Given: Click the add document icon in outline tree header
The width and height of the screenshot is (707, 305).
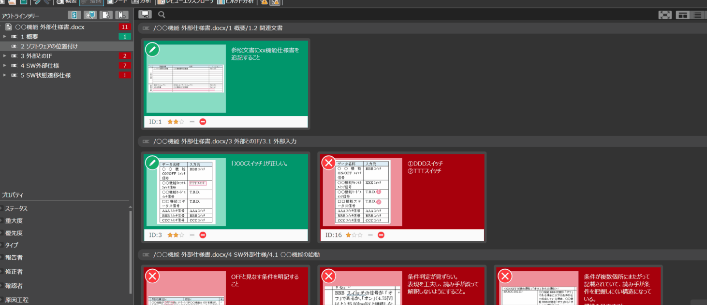Looking at the screenshot, I should tap(105, 15).
